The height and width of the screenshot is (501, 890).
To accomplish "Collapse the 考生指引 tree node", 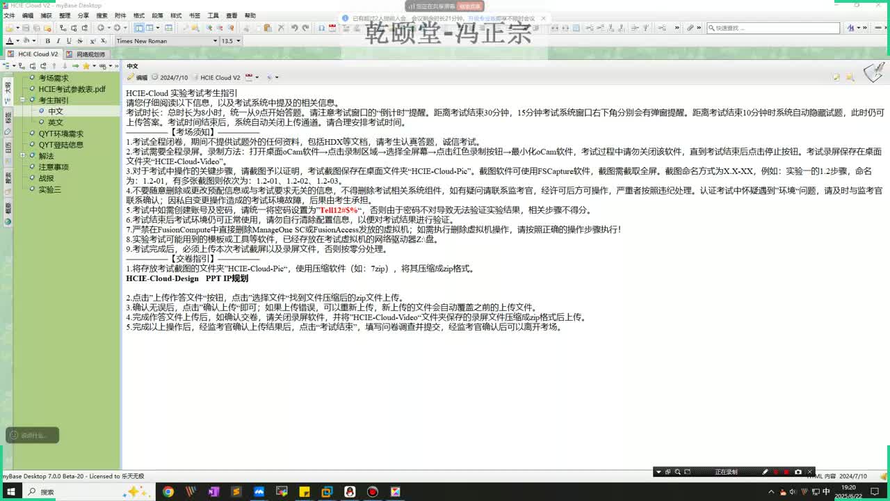I will tap(23, 100).
